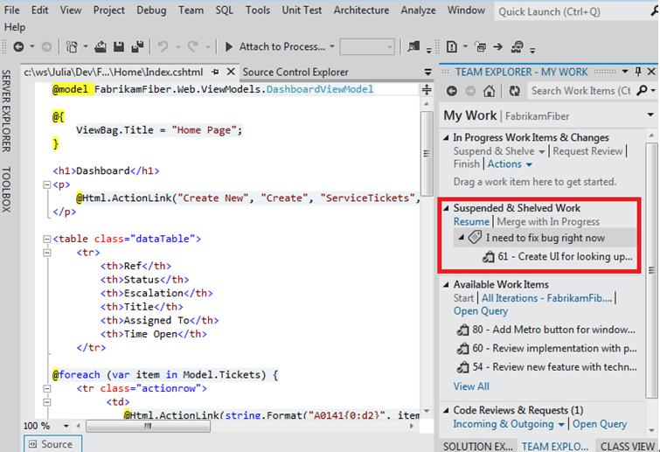The height and width of the screenshot is (452, 660).
Task: Open the New Project dropdown arrow
Action: (86, 46)
